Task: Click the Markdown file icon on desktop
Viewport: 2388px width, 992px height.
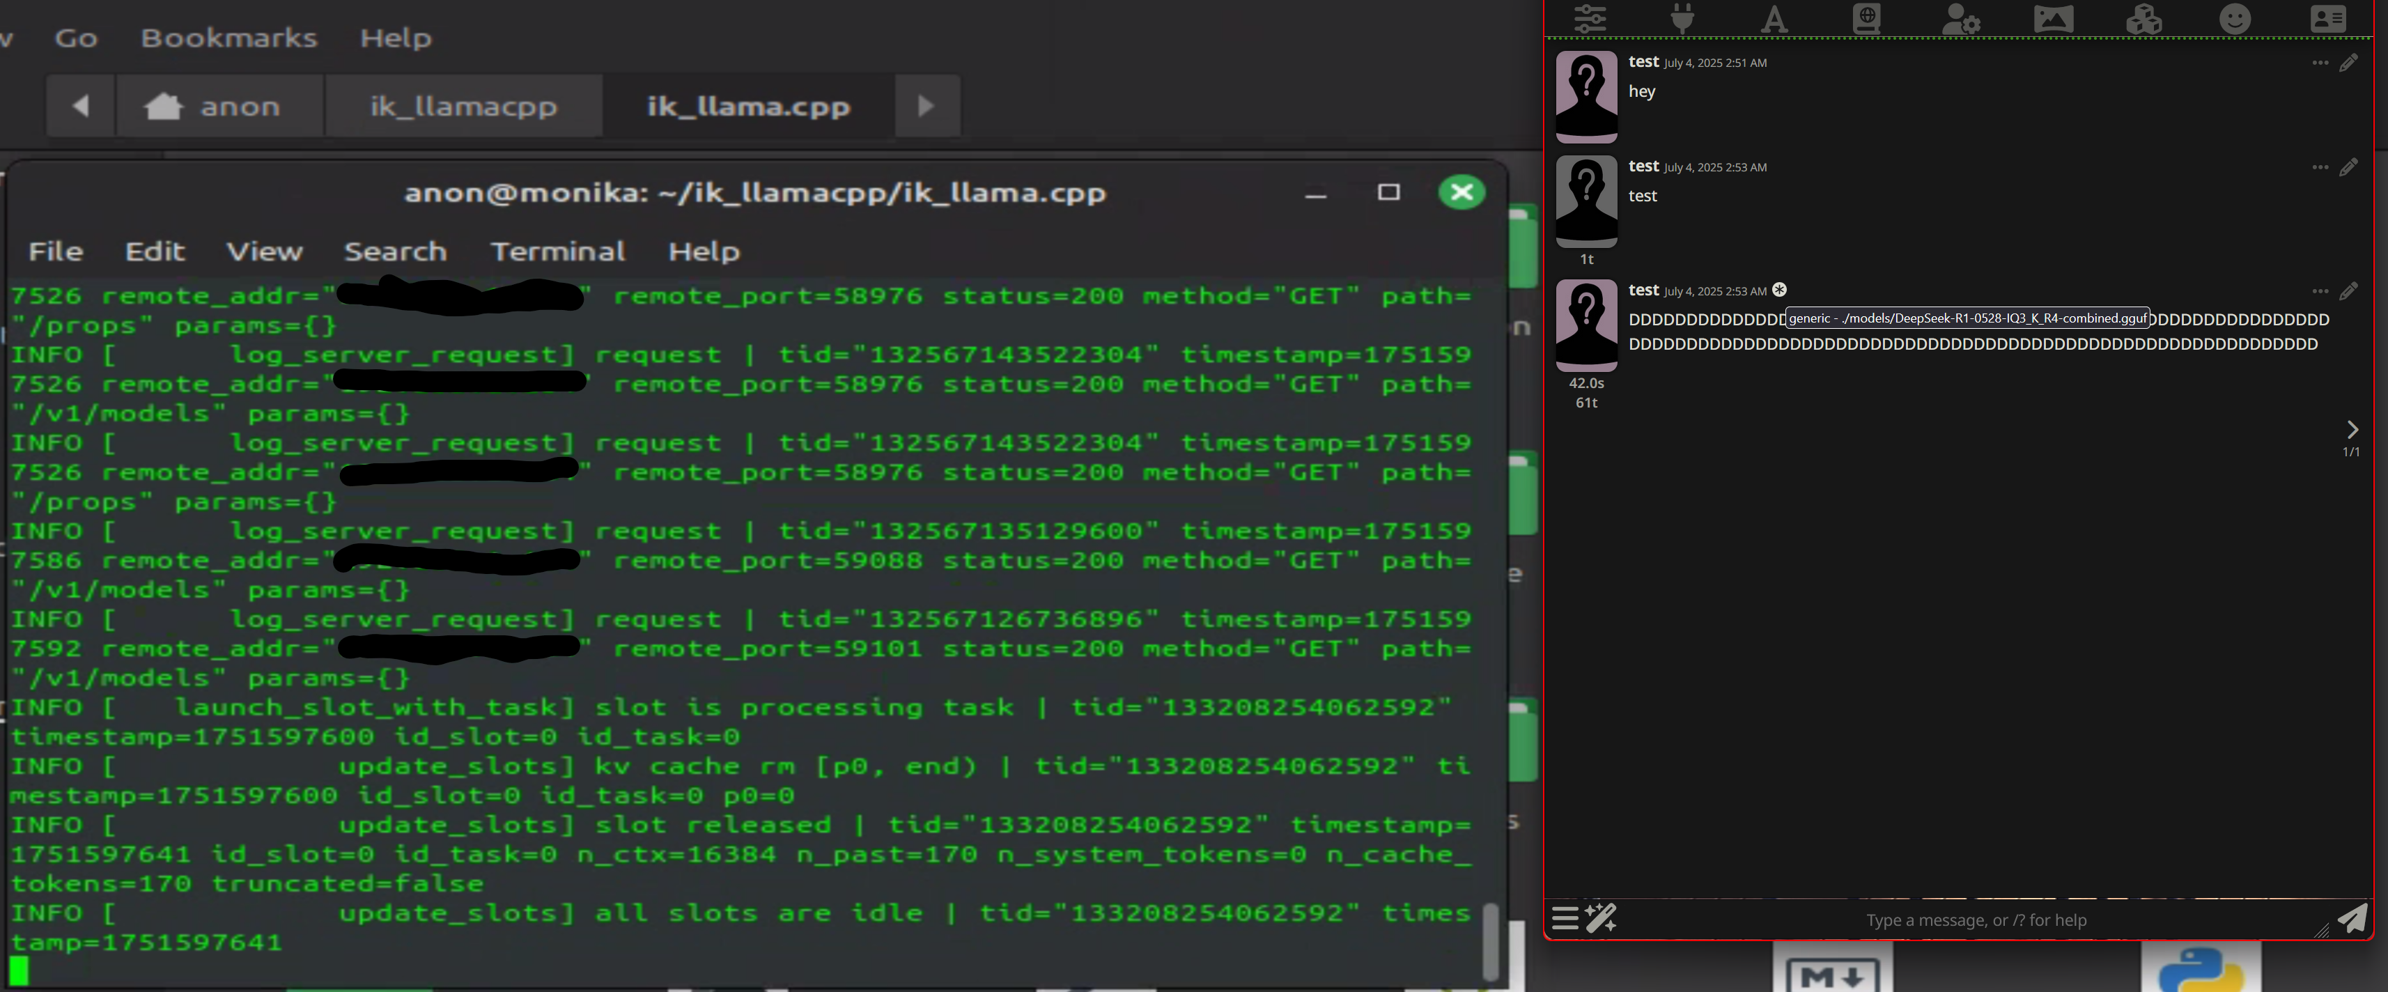Action: 1833,966
